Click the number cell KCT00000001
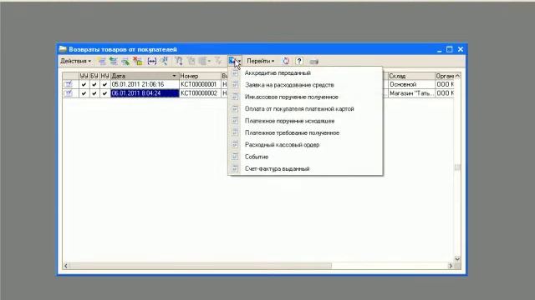The image size is (535, 300). pos(200,84)
